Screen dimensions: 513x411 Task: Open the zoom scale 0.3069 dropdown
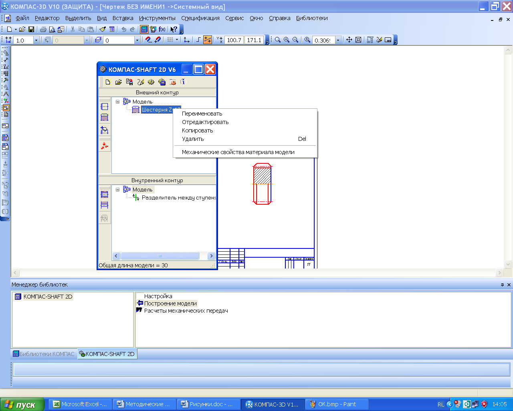[338, 40]
